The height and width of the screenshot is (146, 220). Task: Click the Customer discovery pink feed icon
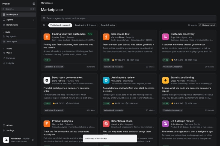tap(165, 37)
